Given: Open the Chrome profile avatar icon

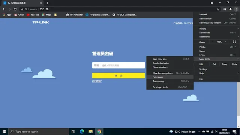Looking at the screenshot, I should [230, 9].
